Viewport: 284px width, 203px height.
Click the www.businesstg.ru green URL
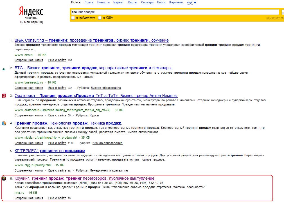(x=29, y=82)
